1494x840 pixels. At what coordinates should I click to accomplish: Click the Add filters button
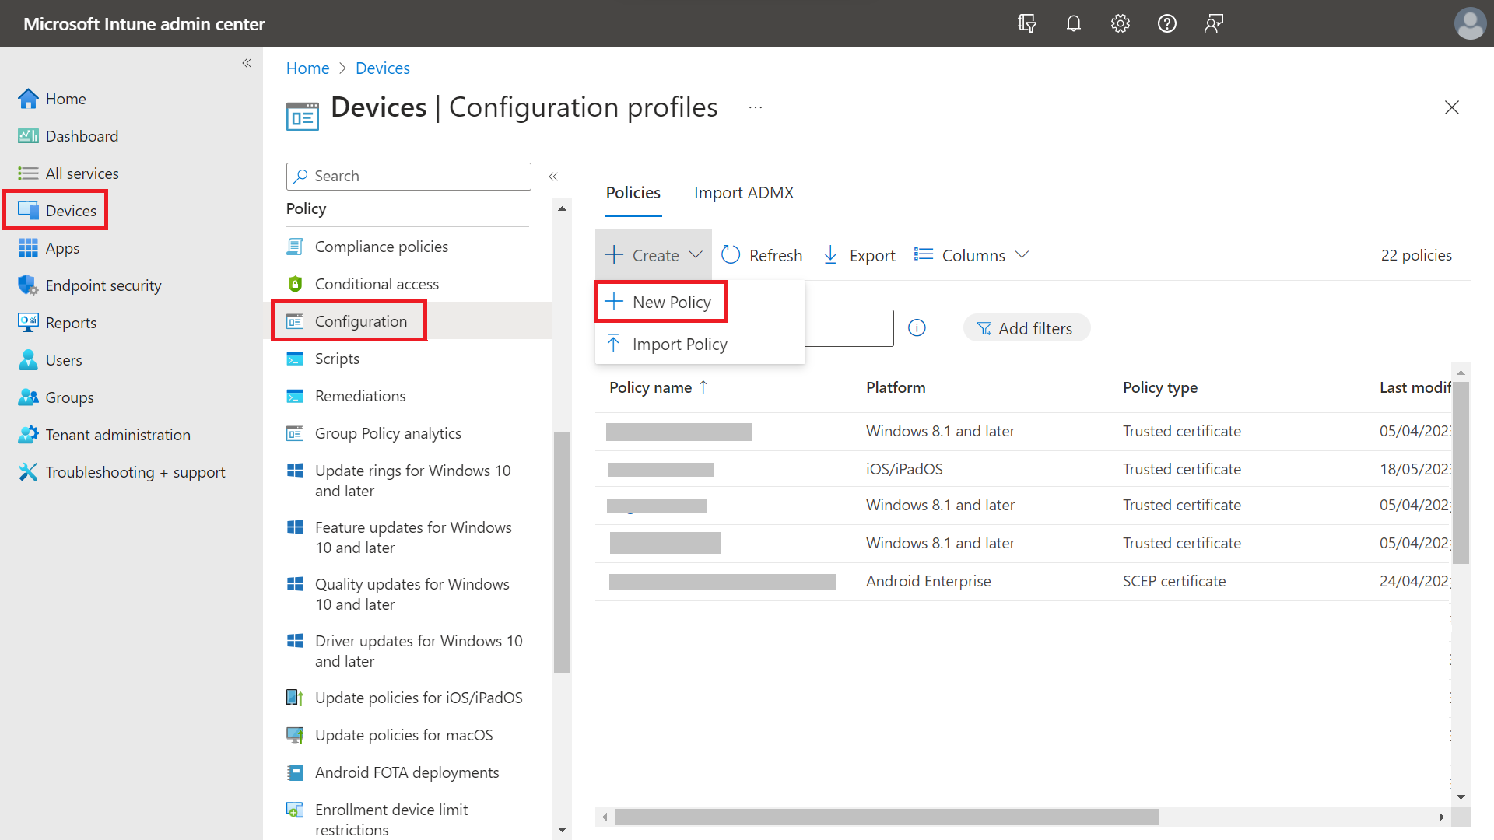[x=1026, y=328]
